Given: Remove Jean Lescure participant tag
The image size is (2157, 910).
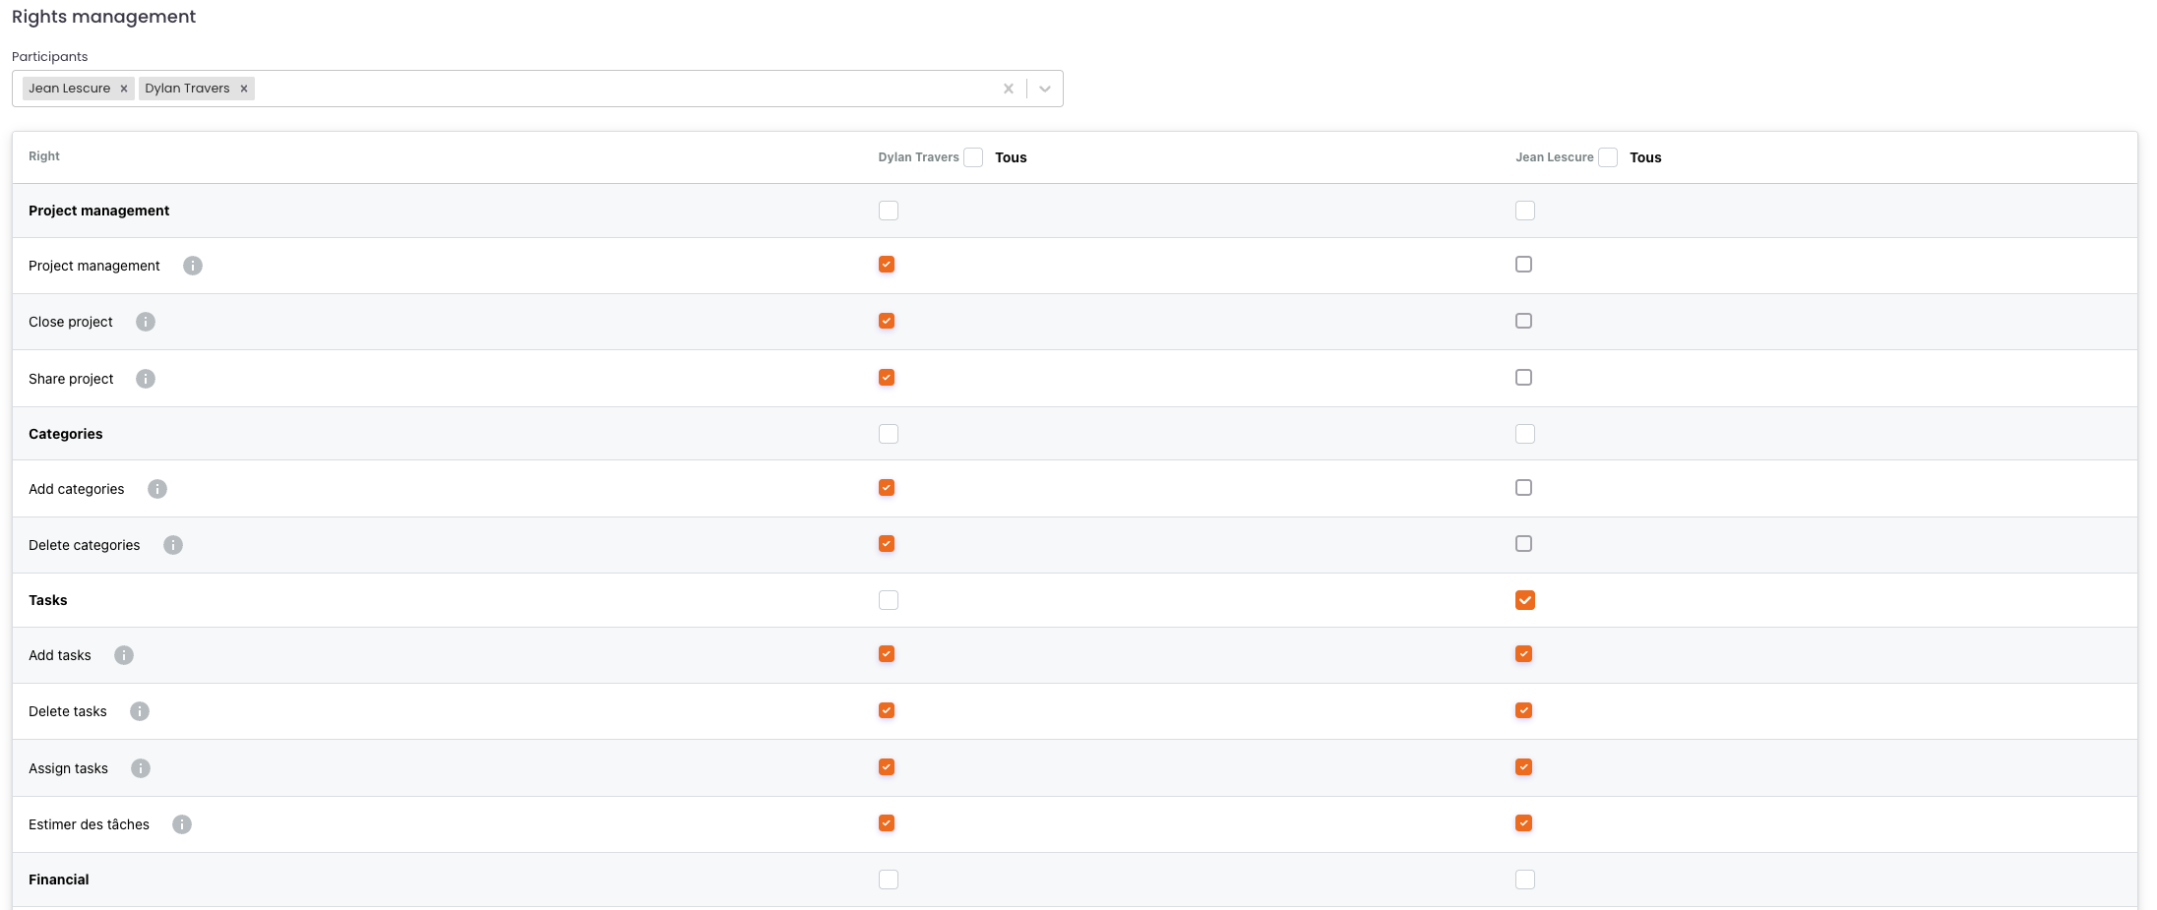Looking at the screenshot, I should pos(124,89).
